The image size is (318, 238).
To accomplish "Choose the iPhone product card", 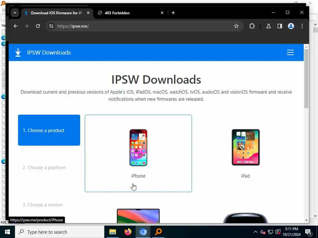I will (138, 153).
